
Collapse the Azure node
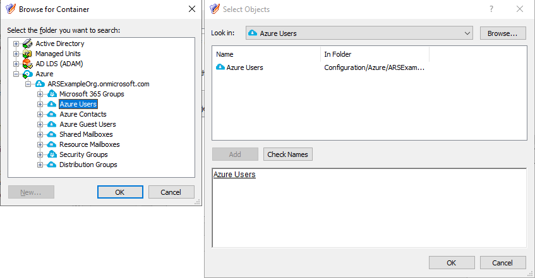click(x=16, y=74)
